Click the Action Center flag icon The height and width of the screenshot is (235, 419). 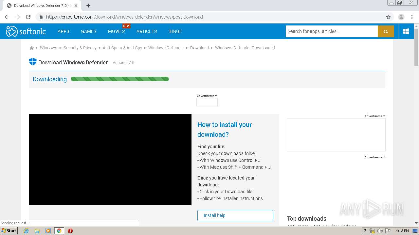(x=388, y=231)
